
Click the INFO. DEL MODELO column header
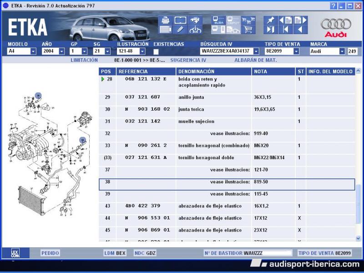[331, 71]
